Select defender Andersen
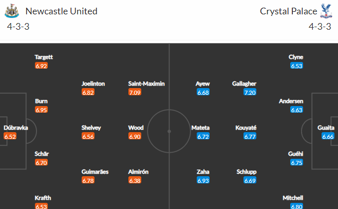This screenshot has height=209, width=338. click(291, 101)
